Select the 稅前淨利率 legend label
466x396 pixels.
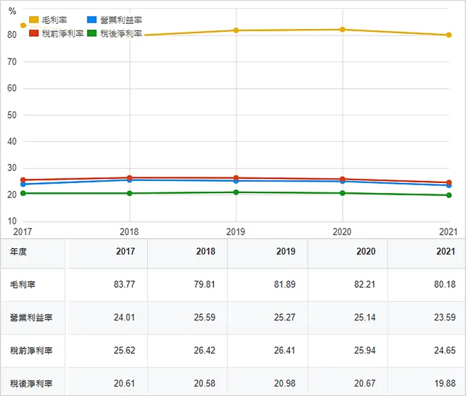[x=63, y=33]
